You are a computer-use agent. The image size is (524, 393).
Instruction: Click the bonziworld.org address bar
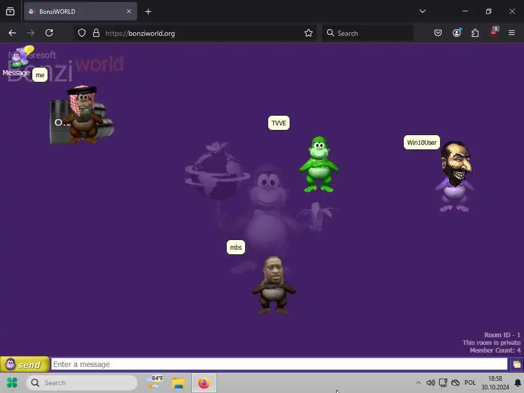(195, 33)
